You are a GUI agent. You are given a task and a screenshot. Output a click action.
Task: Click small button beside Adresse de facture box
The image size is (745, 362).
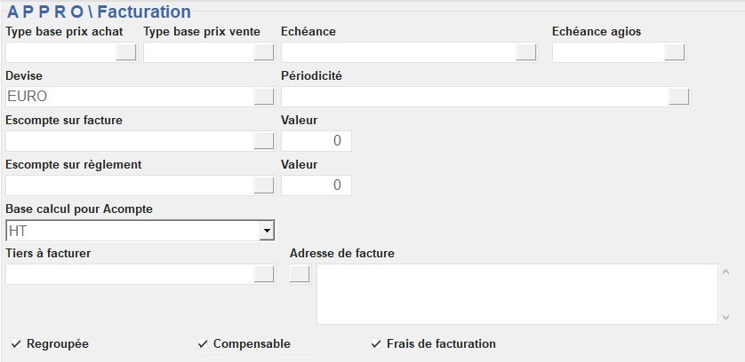pyautogui.click(x=300, y=274)
